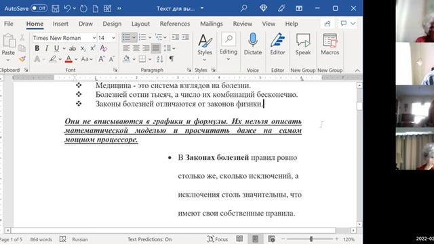Image resolution: width=434 pixels, height=244 pixels.
Task: Clear all formatting icon
Action: point(104,48)
